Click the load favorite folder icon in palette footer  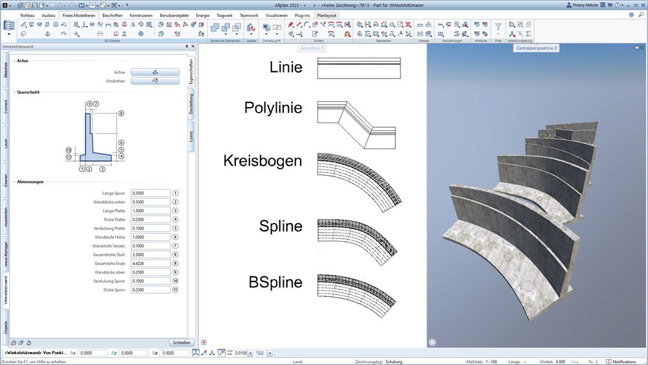point(14,343)
